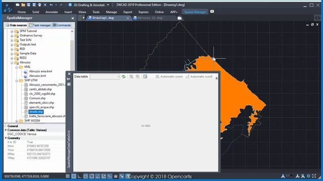
Task: Select the Abruzzo.kml file
Action: (x=37, y=76)
